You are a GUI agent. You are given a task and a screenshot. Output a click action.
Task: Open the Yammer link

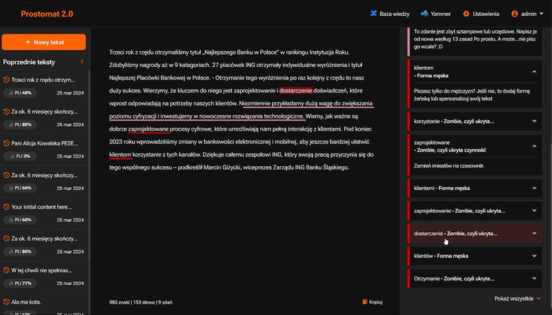click(436, 14)
